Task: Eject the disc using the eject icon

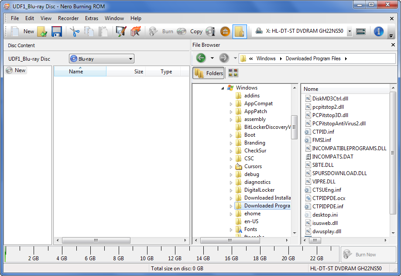Action: pyautogui.click(x=225, y=31)
